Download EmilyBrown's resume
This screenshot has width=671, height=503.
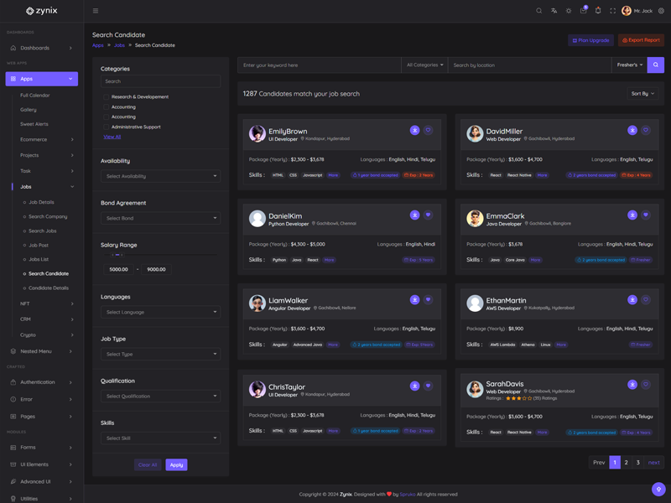click(x=414, y=131)
